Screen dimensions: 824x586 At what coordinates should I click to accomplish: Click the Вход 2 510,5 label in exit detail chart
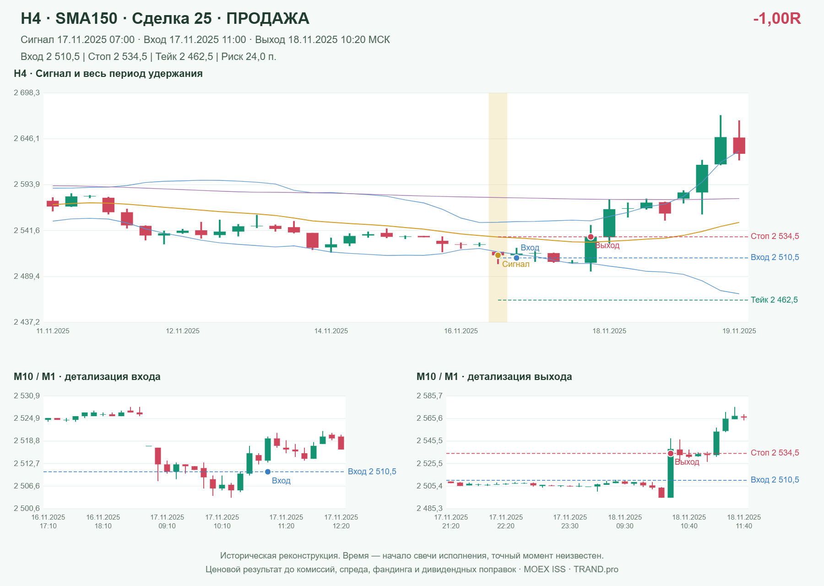click(x=775, y=480)
